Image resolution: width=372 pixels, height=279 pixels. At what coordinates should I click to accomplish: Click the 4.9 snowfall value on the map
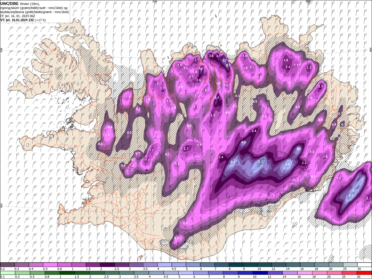tap(288, 164)
